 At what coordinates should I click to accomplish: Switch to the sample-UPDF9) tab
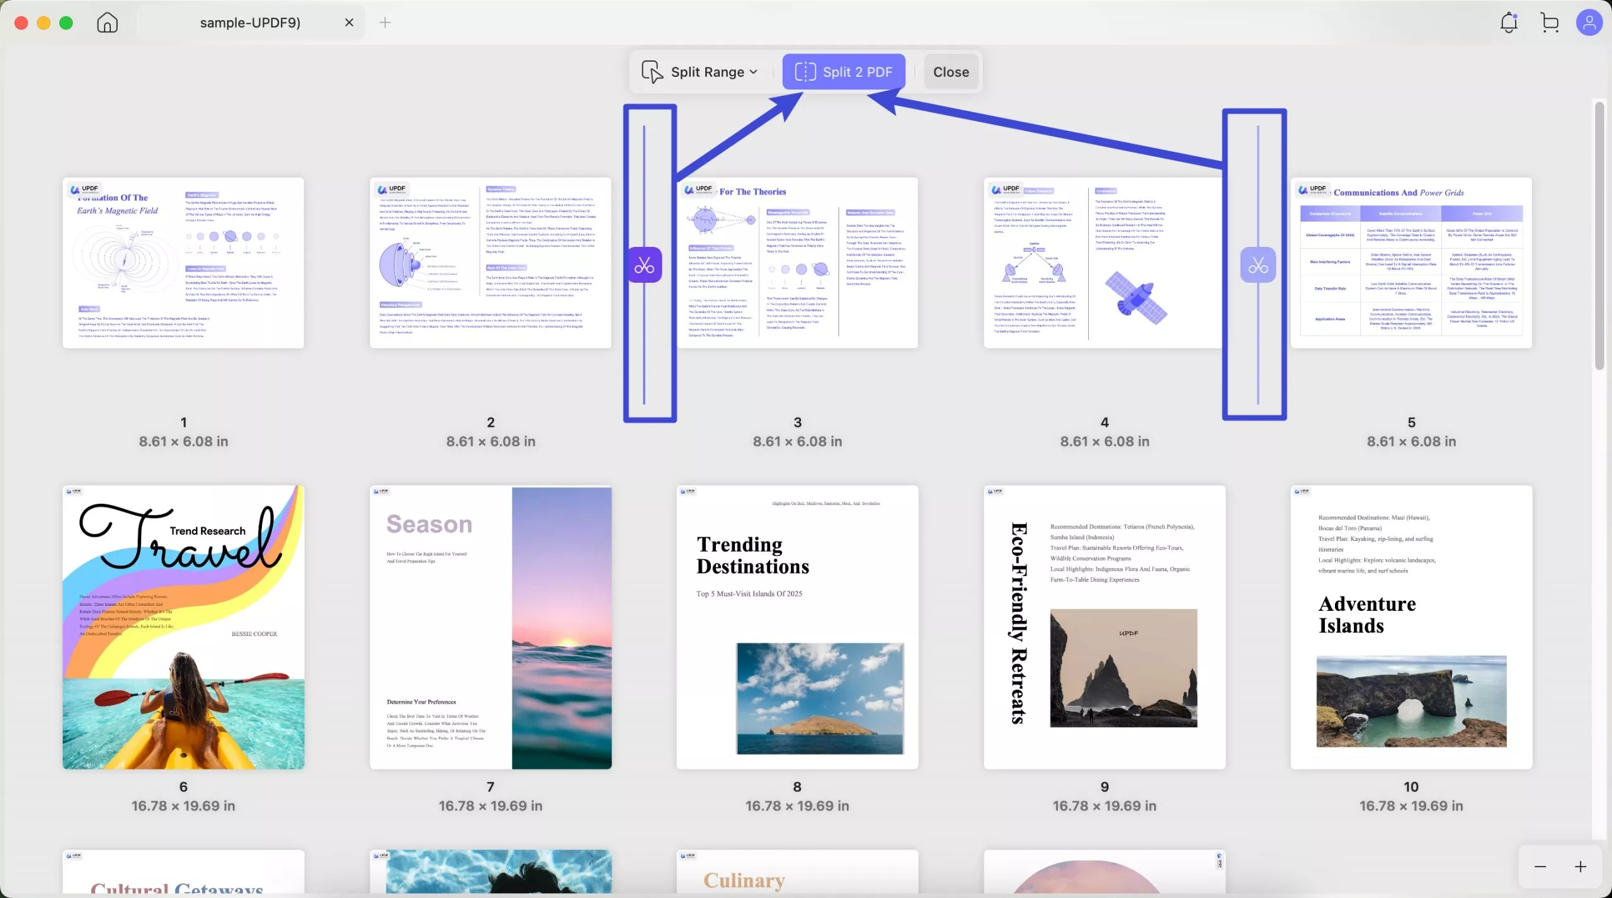click(250, 23)
